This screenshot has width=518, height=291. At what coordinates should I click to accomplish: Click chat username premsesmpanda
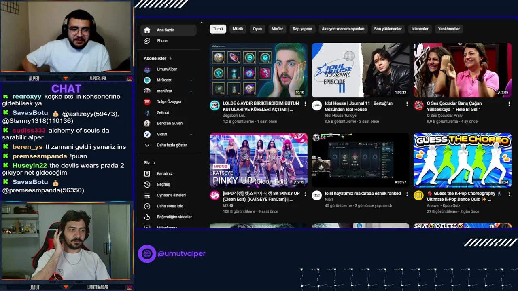[x=40, y=156]
